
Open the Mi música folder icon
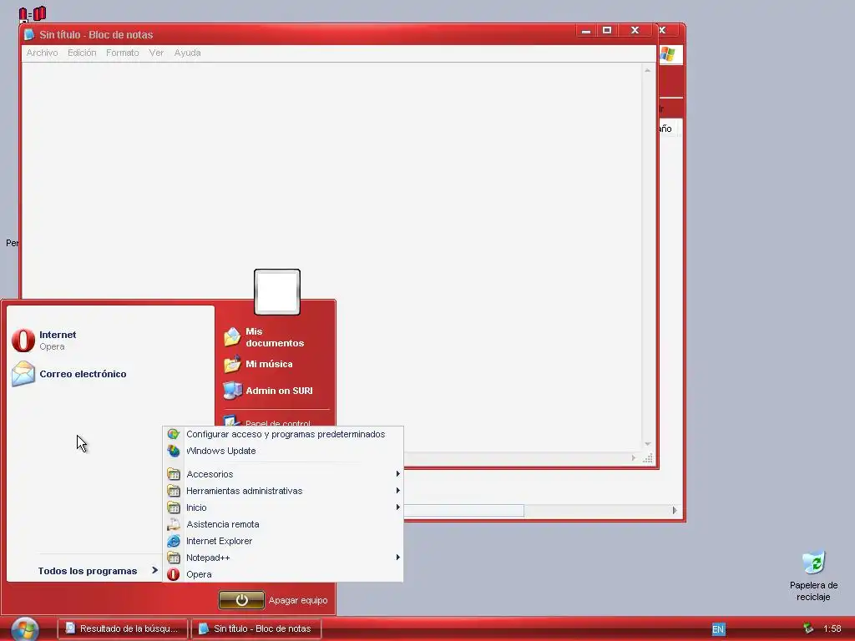pos(232,364)
